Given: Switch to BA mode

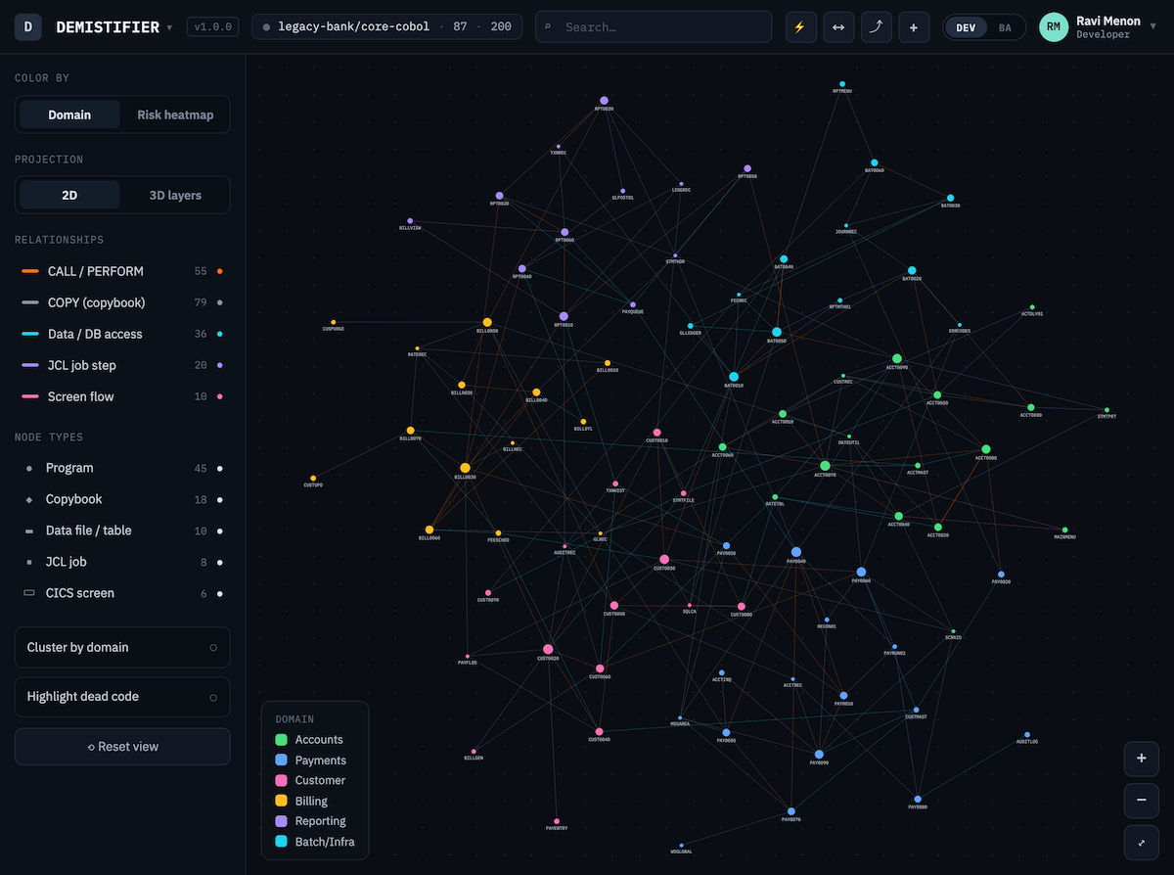Looking at the screenshot, I should point(1005,27).
